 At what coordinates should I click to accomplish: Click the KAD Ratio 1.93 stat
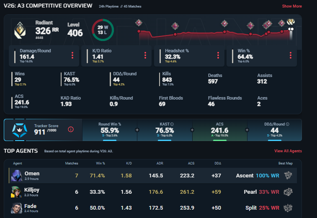tap(70, 101)
